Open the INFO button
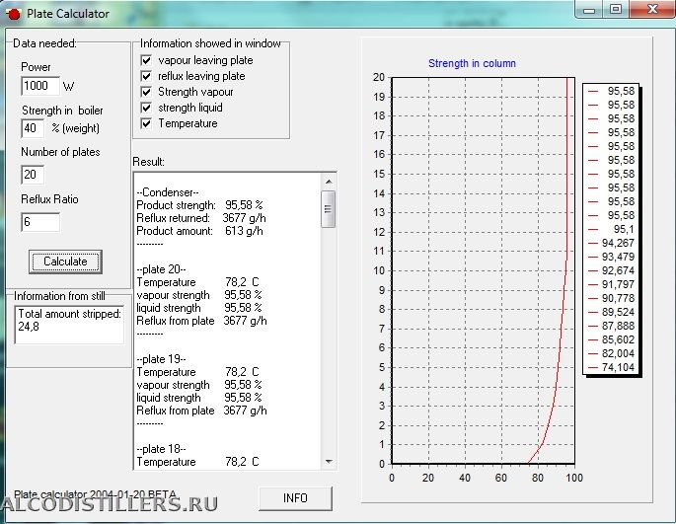This screenshot has height=524, width=676. 295,498
